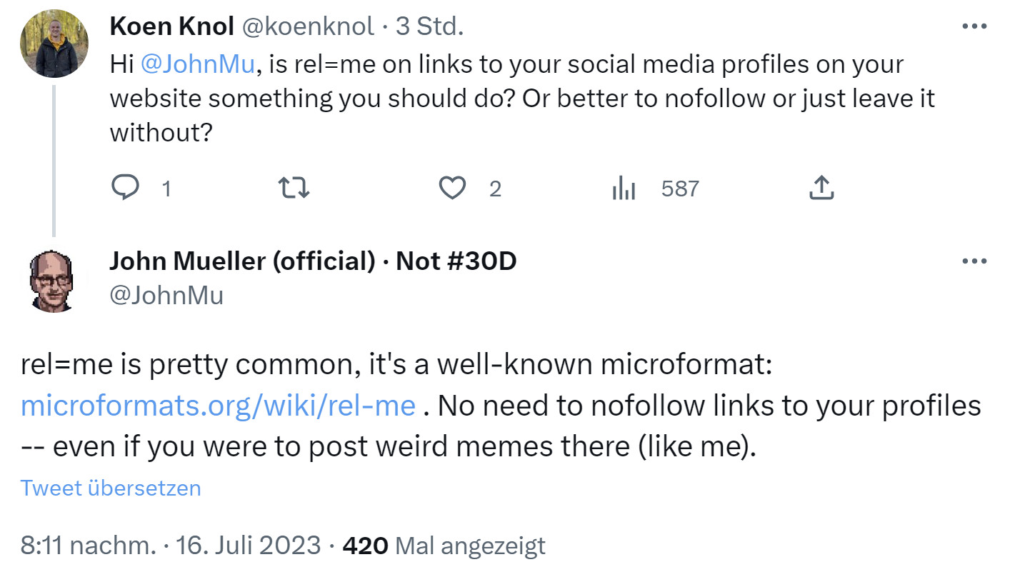Screen dimensions: 1015x582
Task: Click the gray @JohnMu handle under John's name
Action: pos(166,295)
